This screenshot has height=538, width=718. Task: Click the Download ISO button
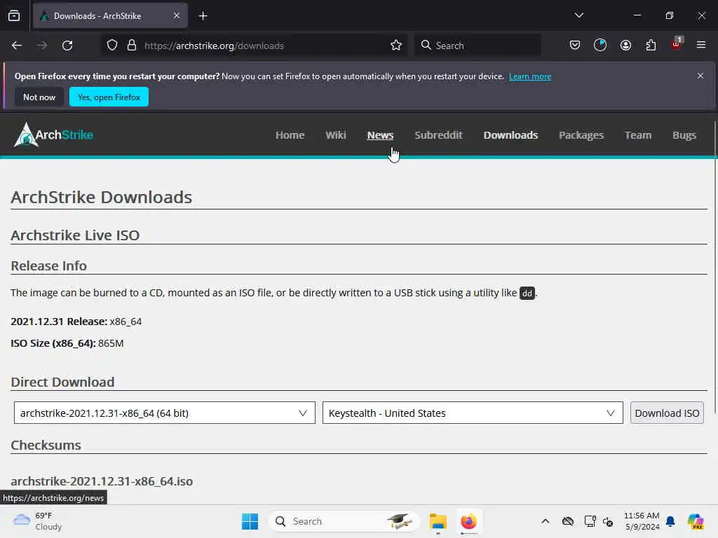667,413
